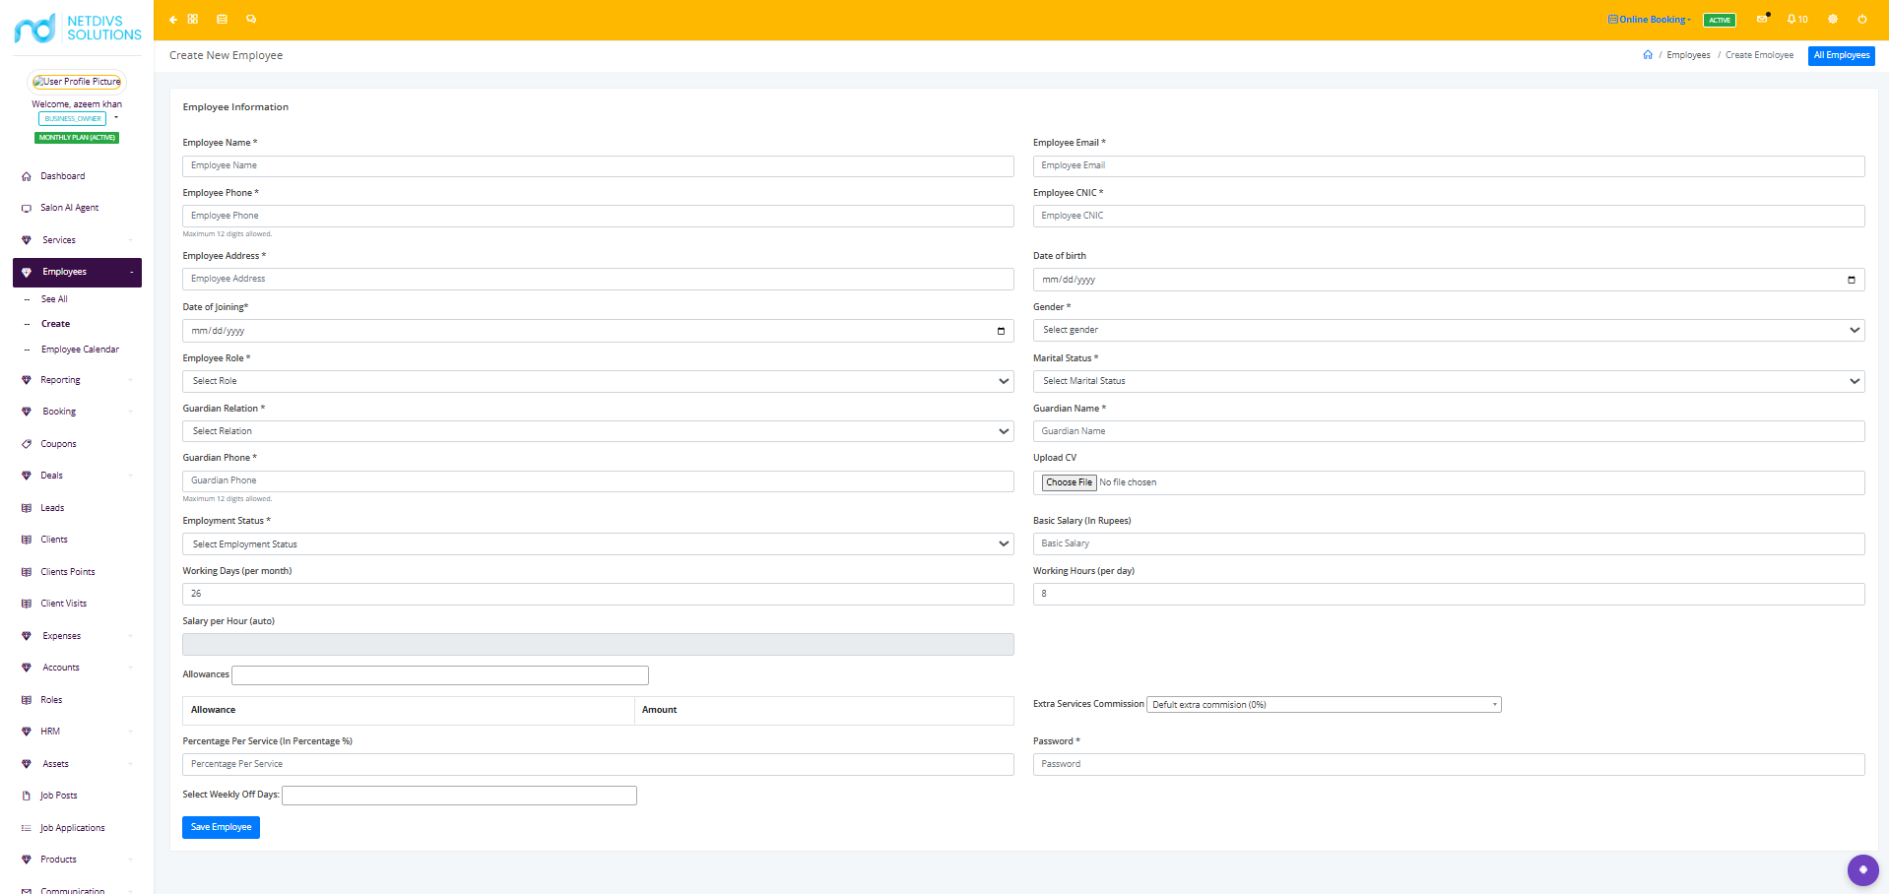Go to Client Visits in the sidebar
The image size is (1889, 894).
(64, 604)
